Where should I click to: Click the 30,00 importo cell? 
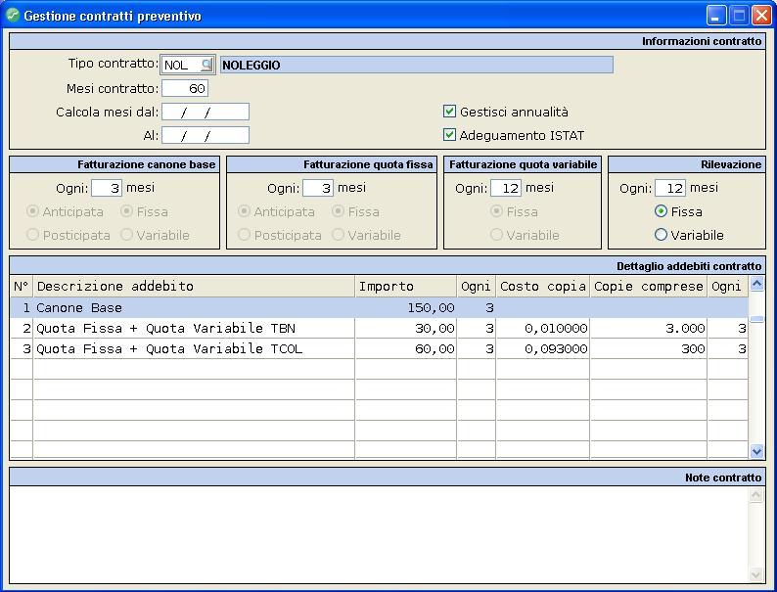[x=406, y=329]
